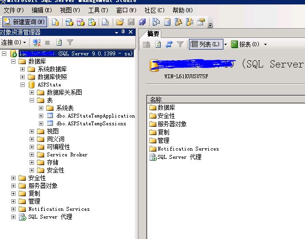Image resolution: width=305 pixels, height=239 pixels.
Task: Select the dbo.ASPStateTempSessions table
Action: (91, 123)
